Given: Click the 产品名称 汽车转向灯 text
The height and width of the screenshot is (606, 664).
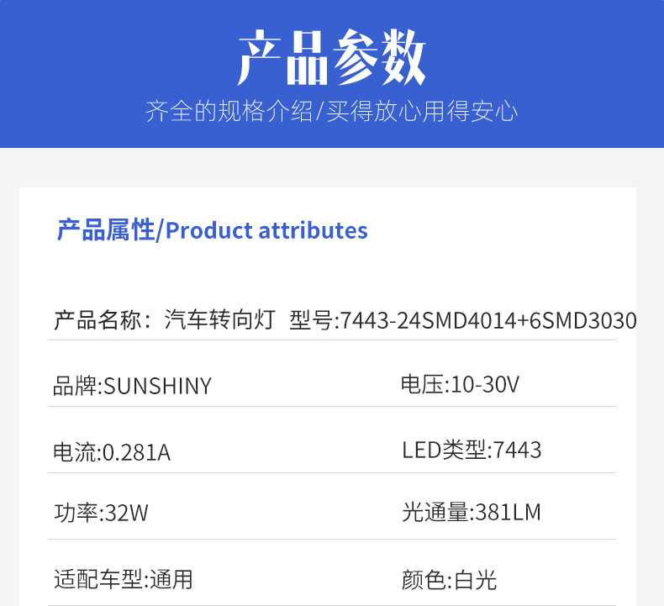Looking at the screenshot, I should coord(165,319).
